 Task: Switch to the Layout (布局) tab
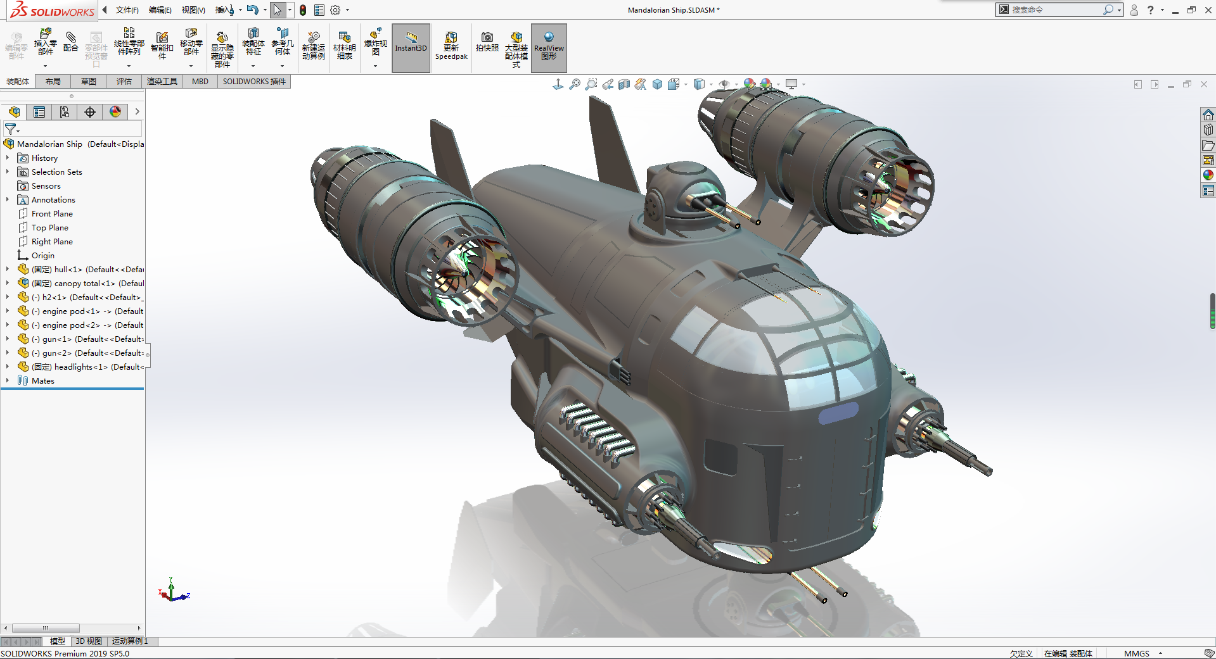click(53, 81)
